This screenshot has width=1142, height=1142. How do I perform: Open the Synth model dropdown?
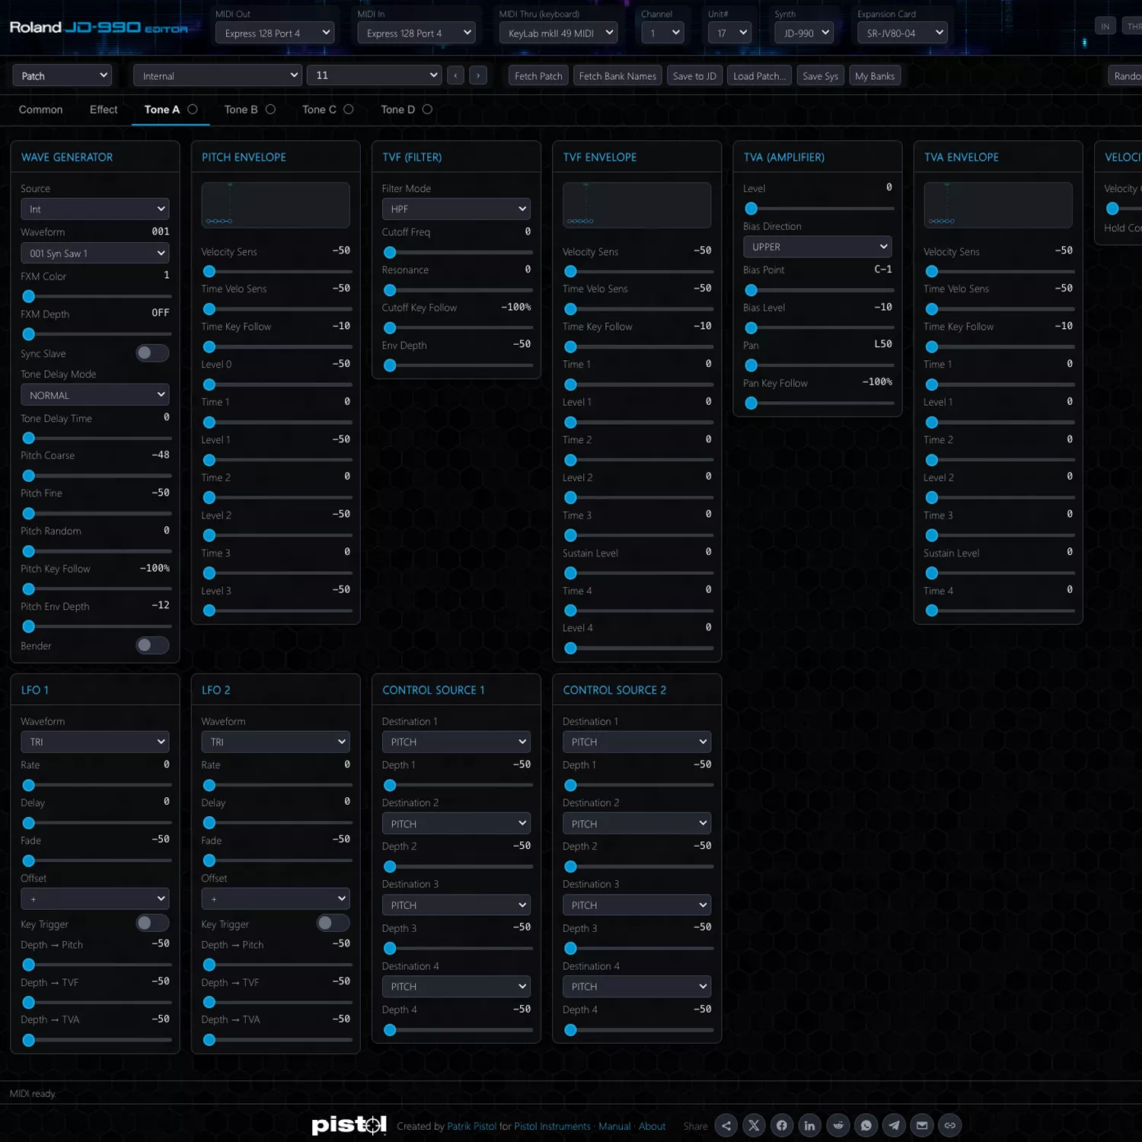[804, 33]
